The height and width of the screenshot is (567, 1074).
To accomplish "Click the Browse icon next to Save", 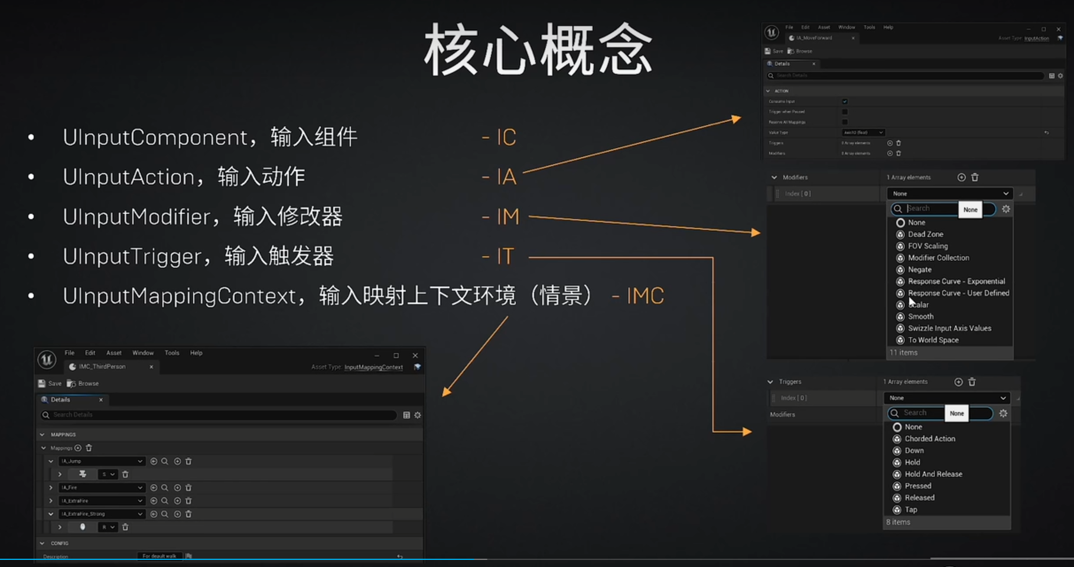I will (71, 383).
